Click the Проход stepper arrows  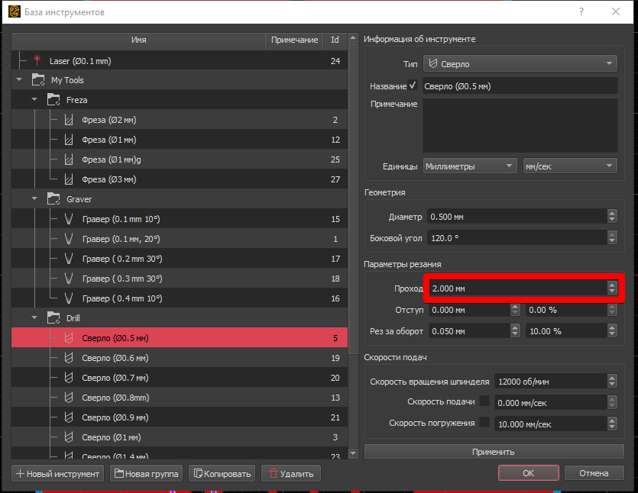[612, 288]
